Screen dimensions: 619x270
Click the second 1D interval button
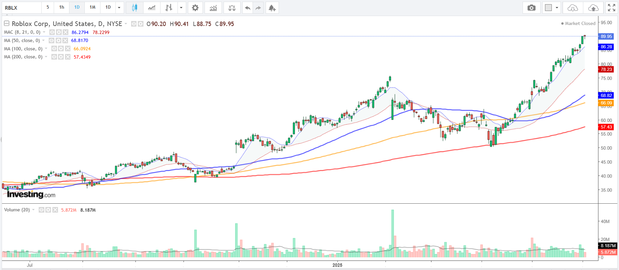(x=108, y=7)
